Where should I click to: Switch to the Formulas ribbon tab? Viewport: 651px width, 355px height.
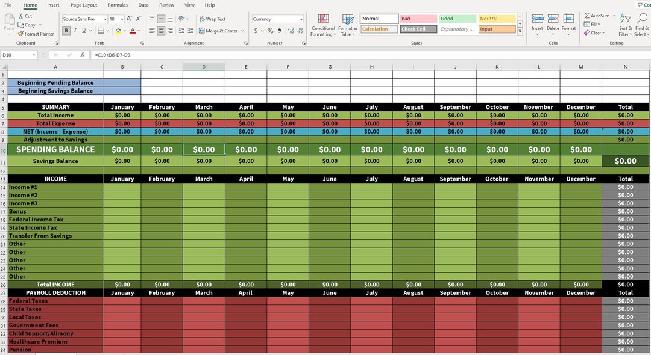(x=118, y=4)
